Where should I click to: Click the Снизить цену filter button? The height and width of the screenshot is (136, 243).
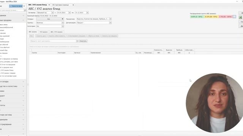[x=41, y=36]
